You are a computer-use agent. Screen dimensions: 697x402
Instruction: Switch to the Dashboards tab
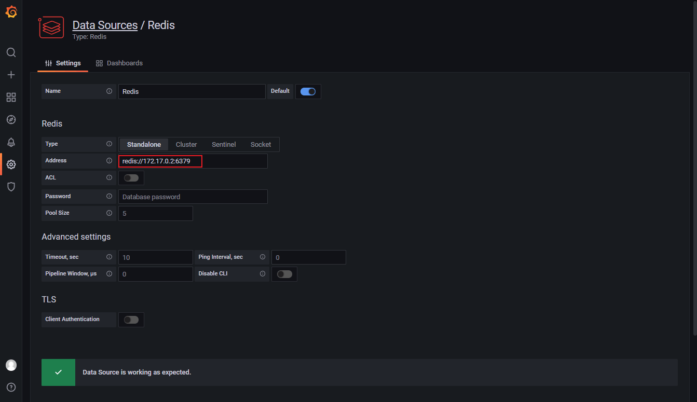pos(119,63)
